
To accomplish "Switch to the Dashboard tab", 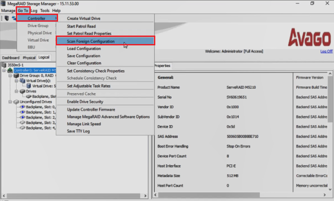I will click(11, 58).
